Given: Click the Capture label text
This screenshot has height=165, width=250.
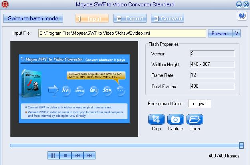Looking at the screenshot, I should tap(176, 129).
